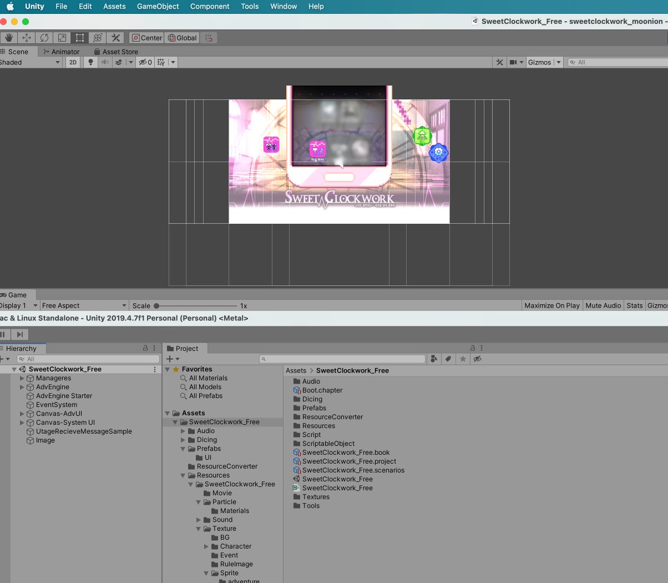Click the grid snapping icon
668x583 pixels.
[x=209, y=38]
